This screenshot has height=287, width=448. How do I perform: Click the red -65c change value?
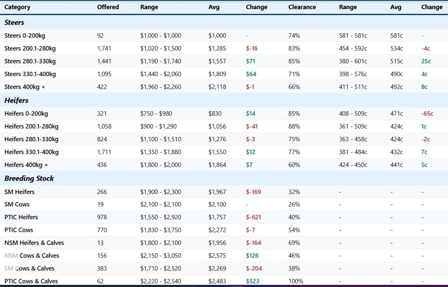(427, 114)
